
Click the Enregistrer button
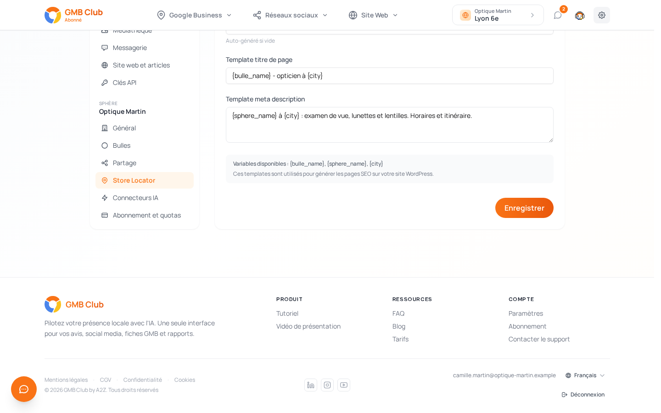pos(524,208)
